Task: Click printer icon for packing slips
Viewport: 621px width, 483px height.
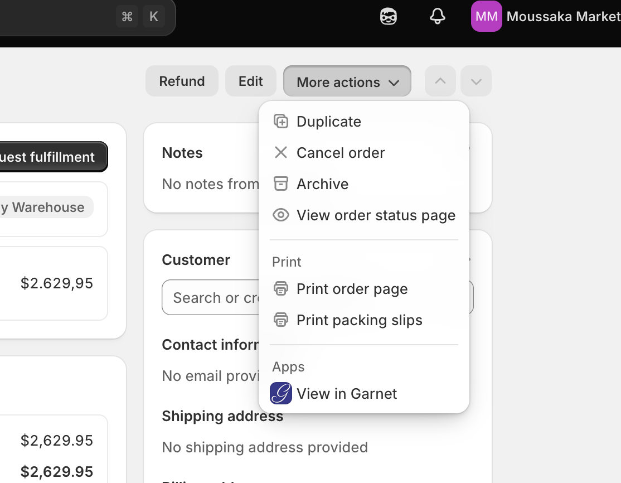Action: [x=281, y=320]
